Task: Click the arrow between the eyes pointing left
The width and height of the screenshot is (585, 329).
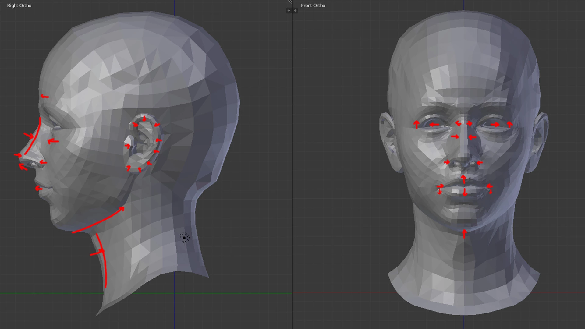Action: coord(458,123)
